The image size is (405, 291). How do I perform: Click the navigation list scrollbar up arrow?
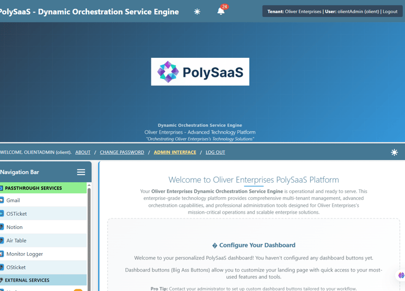coord(89,185)
